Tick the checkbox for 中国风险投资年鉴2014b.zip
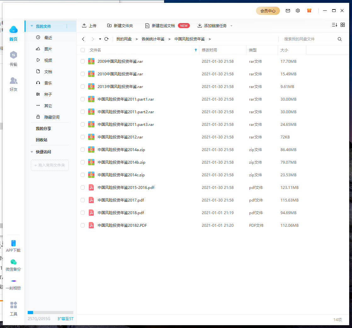 [x=82, y=162]
